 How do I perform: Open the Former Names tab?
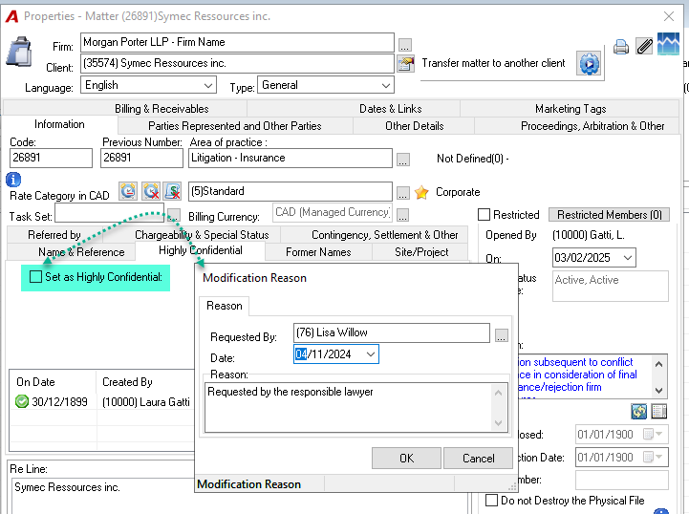318,252
